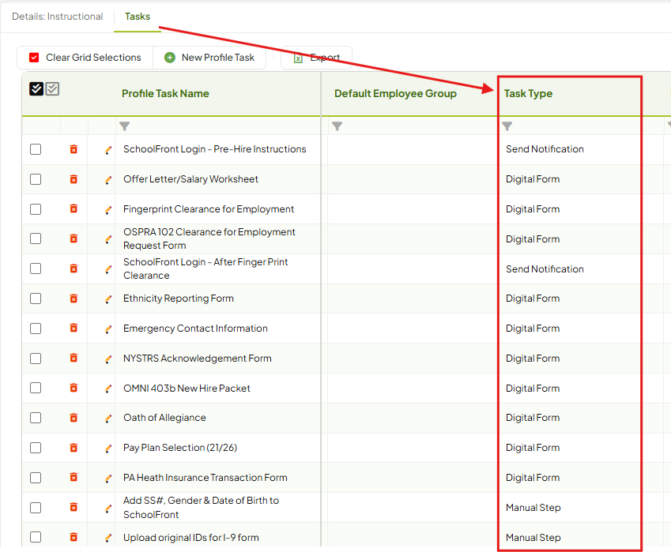Edit PA Heath Insurance Transaction Form task
This screenshot has width=671, height=552.
[108, 478]
